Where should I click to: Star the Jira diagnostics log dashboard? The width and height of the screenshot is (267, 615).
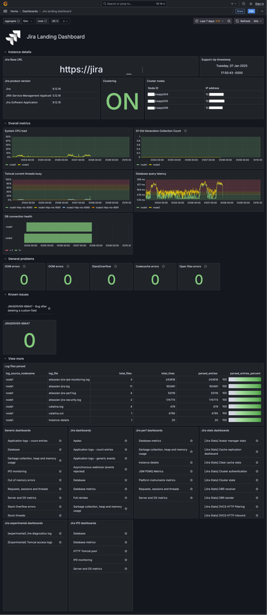click(x=60, y=533)
